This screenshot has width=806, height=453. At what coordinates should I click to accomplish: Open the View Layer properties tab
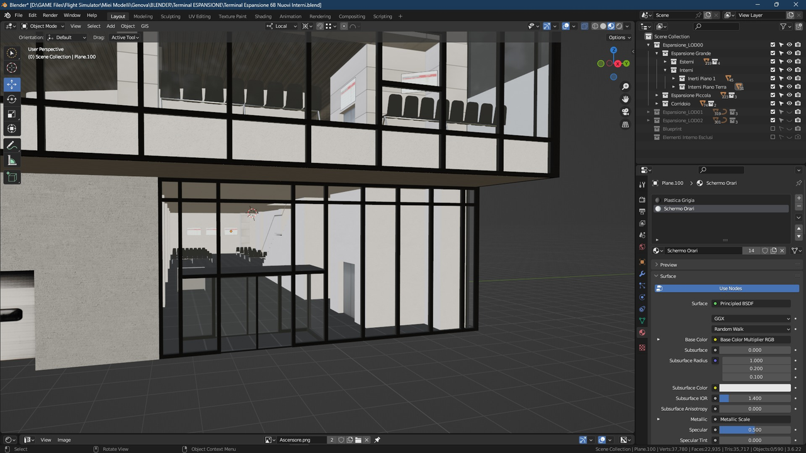642,223
